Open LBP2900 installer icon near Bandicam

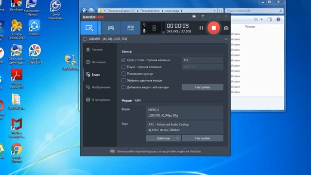(70, 62)
